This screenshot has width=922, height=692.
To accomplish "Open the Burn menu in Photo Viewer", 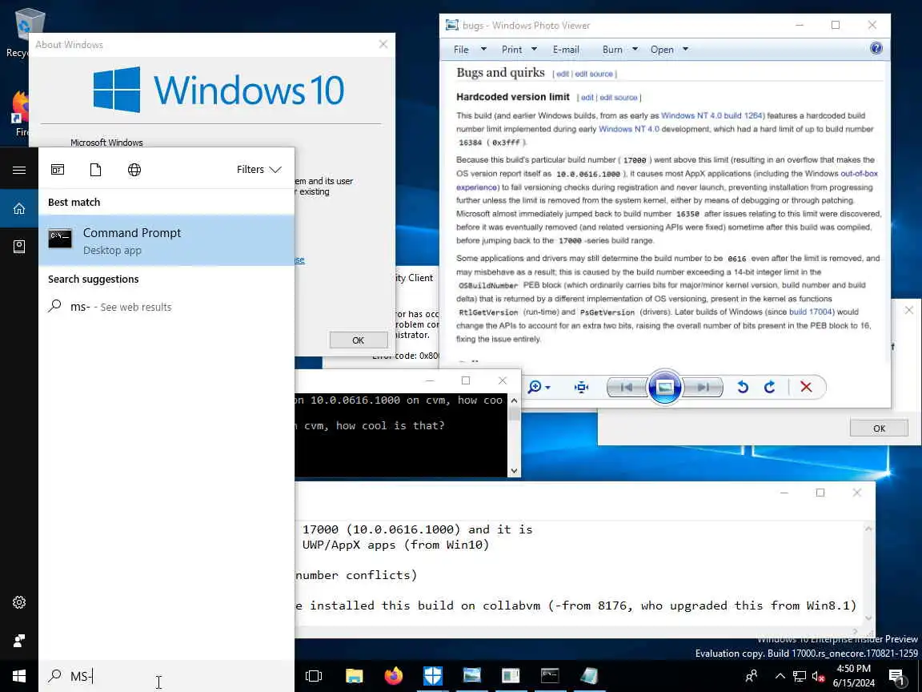I will [619, 50].
